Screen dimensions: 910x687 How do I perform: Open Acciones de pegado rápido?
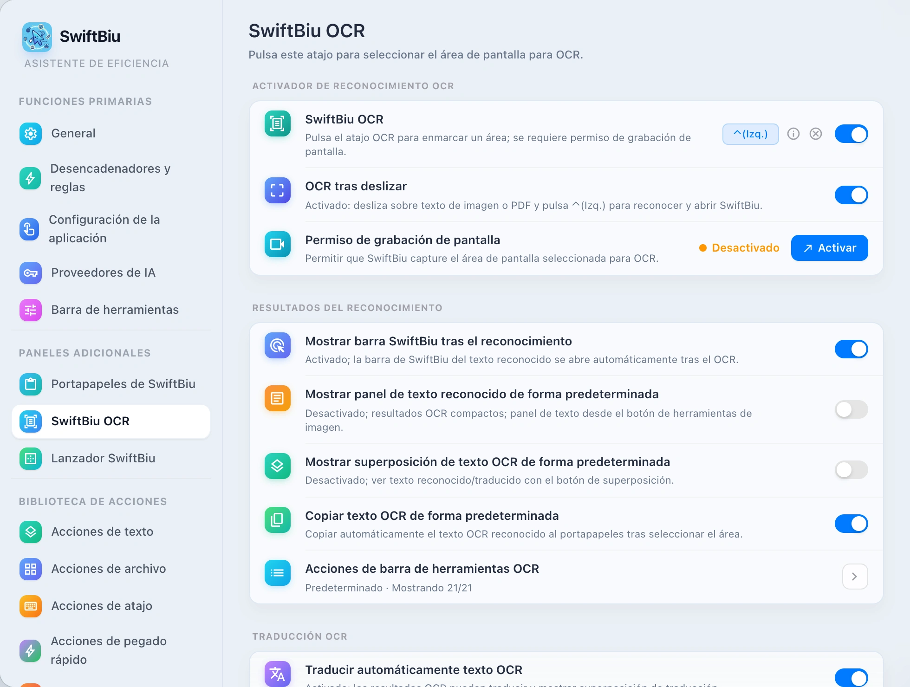point(110,651)
